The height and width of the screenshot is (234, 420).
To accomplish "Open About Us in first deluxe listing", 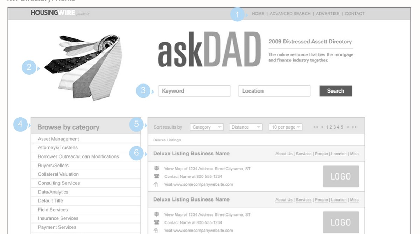I will (x=284, y=154).
